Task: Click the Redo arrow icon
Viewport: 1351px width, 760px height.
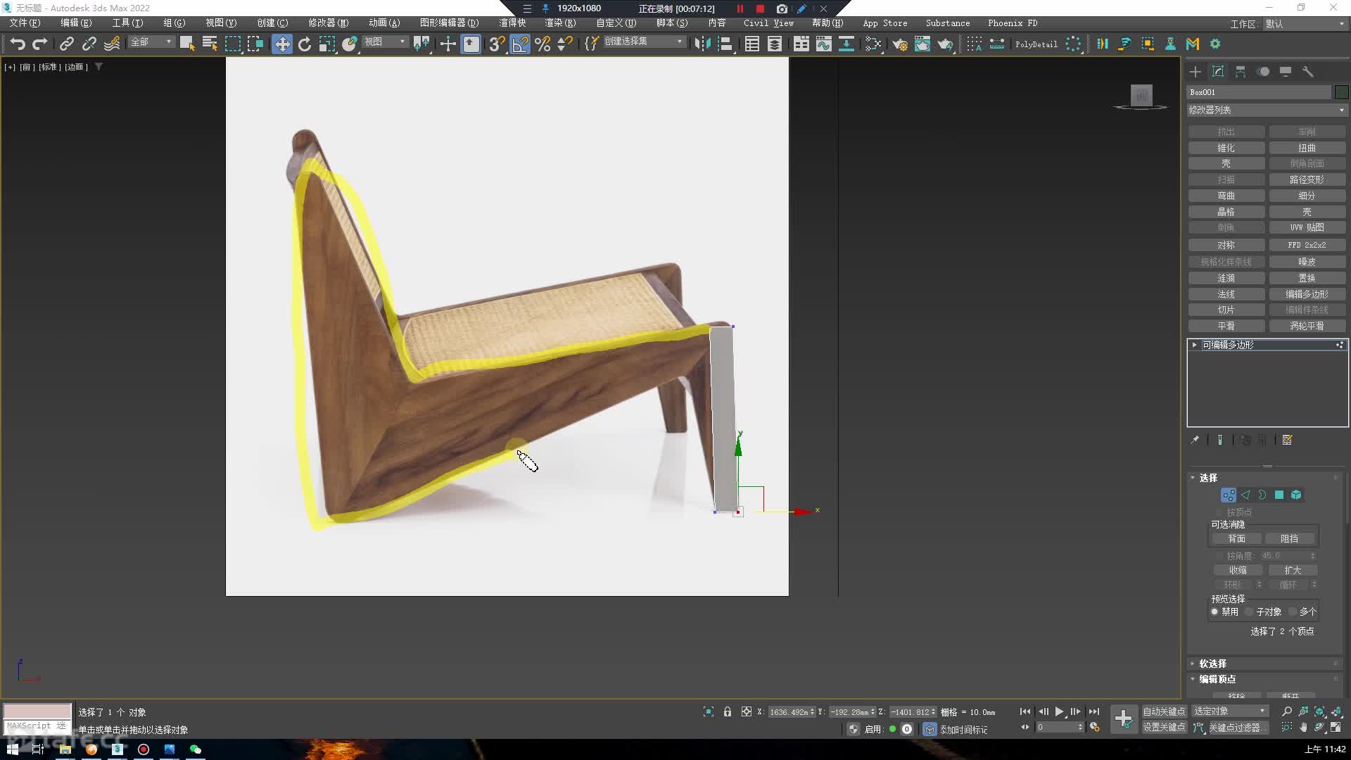Action: click(x=40, y=44)
